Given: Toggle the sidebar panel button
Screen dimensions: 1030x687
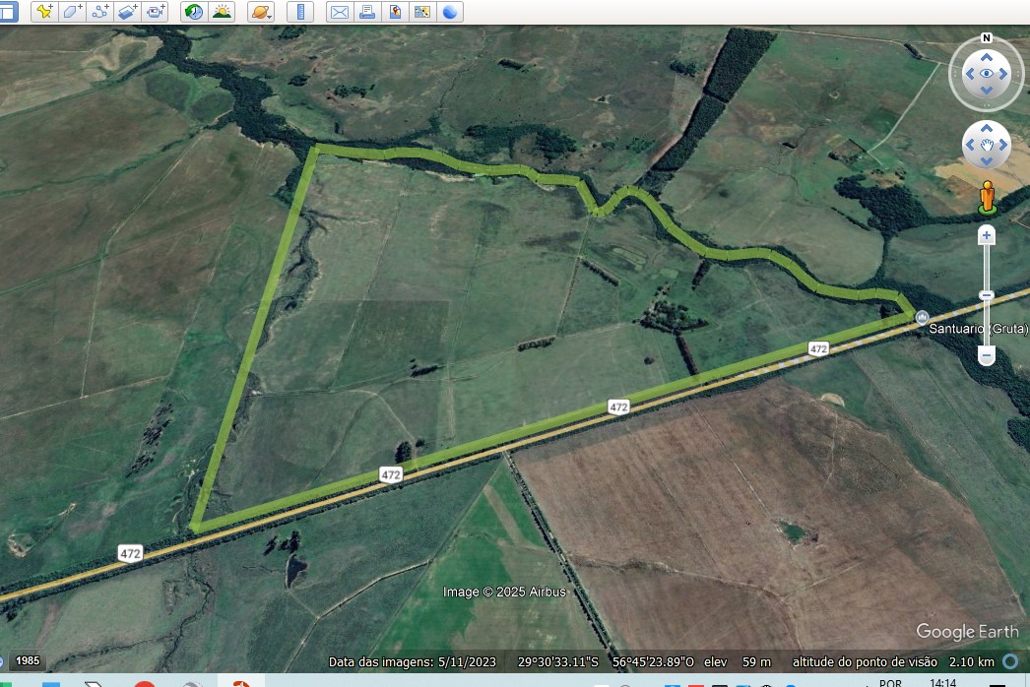Looking at the screenshot, I should click(x=7, y=11).
